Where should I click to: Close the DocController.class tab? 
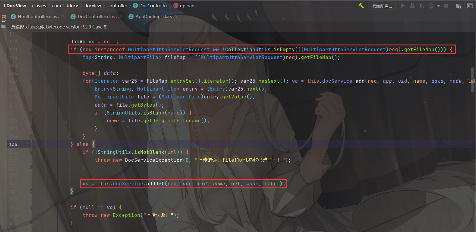point(121,16)
